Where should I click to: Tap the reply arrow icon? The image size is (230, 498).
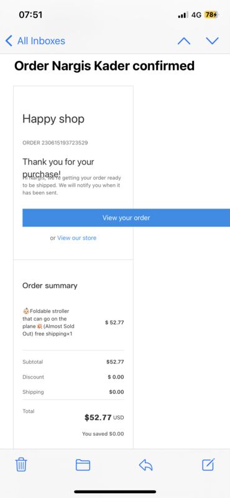[145, 465]
